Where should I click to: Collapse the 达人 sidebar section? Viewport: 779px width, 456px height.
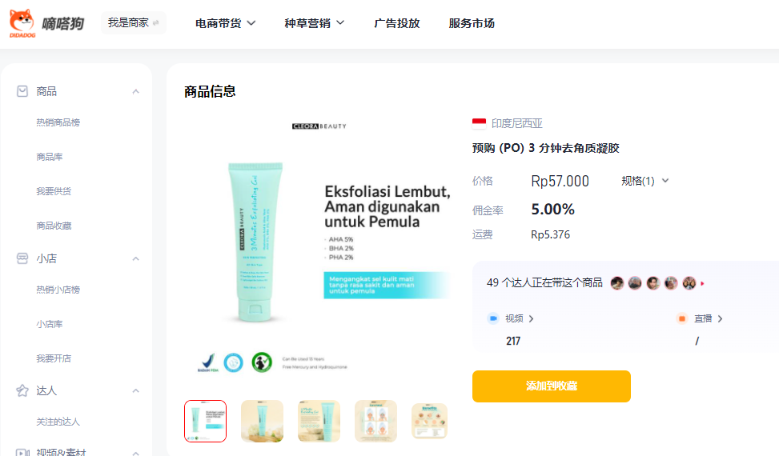[135, 391]
